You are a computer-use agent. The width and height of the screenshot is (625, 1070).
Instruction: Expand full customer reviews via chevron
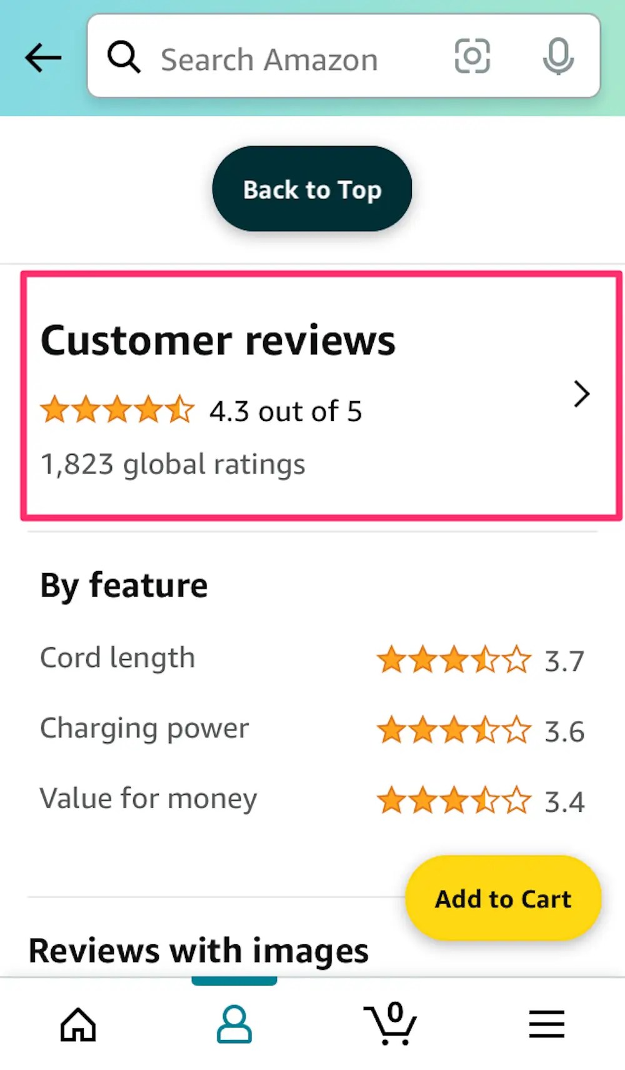coord(582,394)
